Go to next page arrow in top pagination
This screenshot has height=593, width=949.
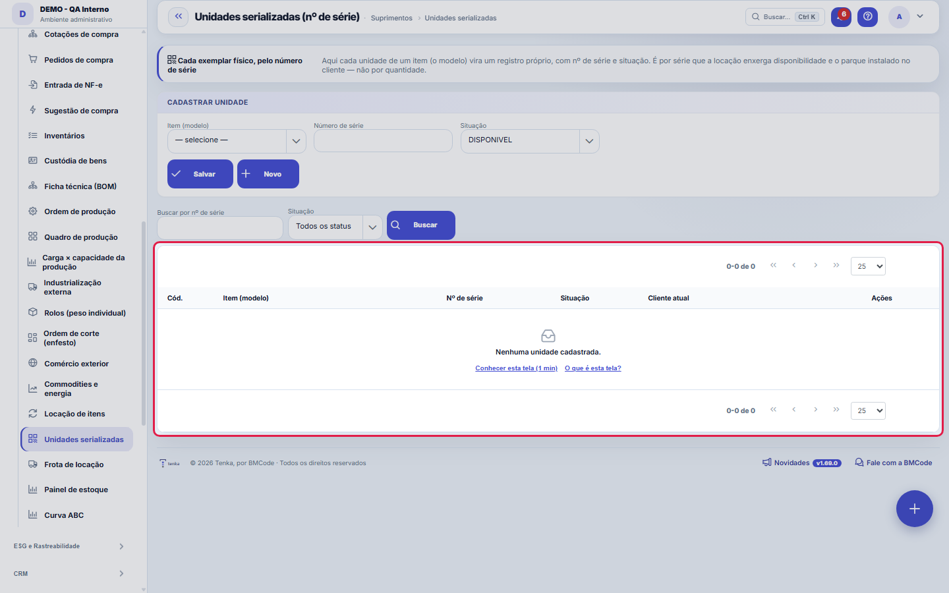(x=816, y=266)
